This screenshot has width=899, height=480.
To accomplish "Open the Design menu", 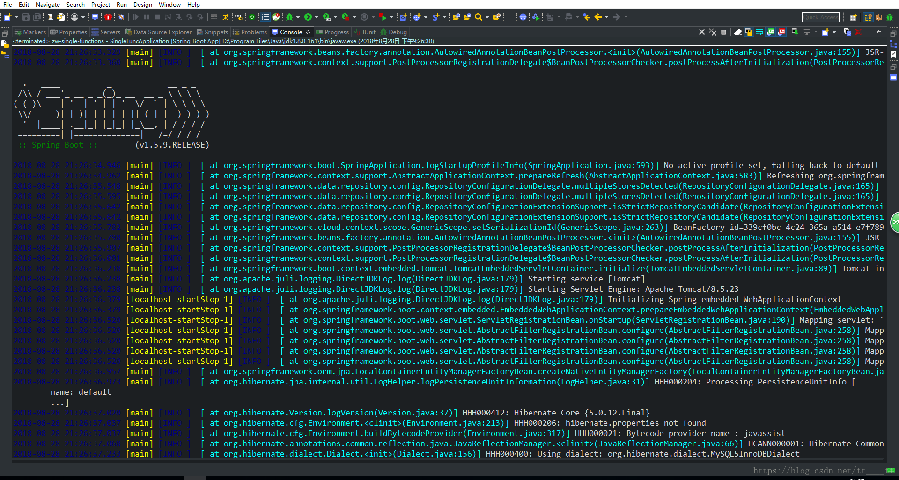I will [142, 4].
